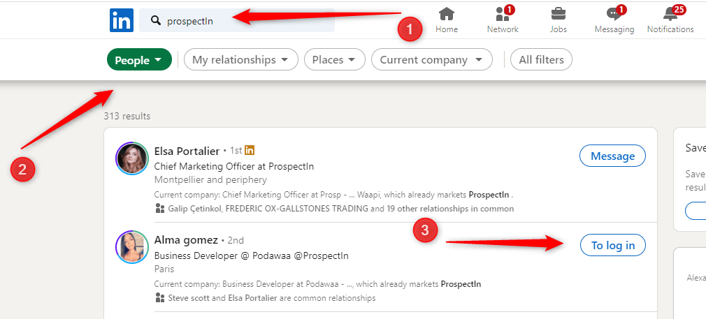Open All filters
Screen dimensions: 706x319
[541, 59]
